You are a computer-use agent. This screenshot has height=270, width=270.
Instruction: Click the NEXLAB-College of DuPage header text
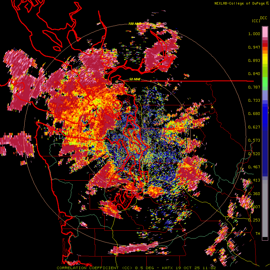click(x=241, y=3)
